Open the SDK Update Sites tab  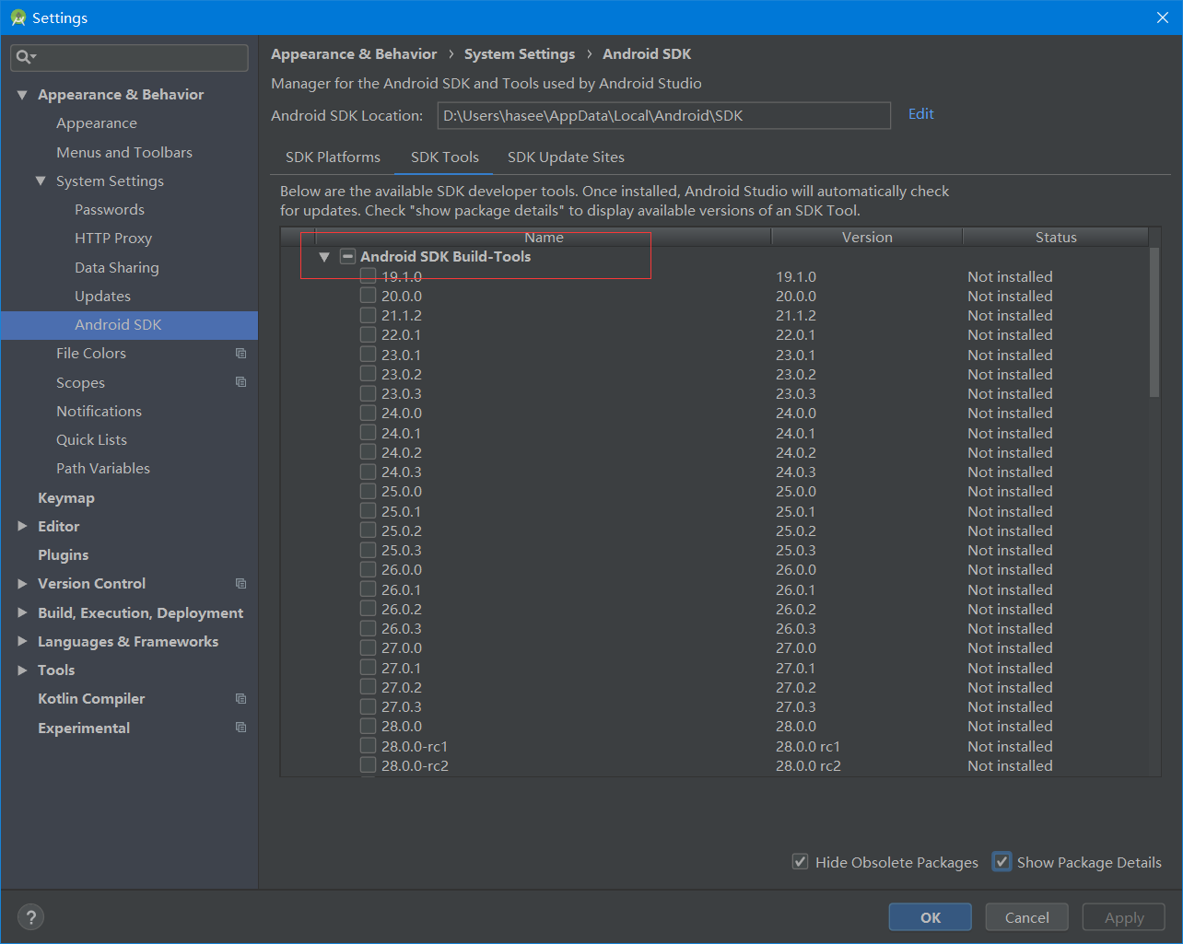point(566,157)
